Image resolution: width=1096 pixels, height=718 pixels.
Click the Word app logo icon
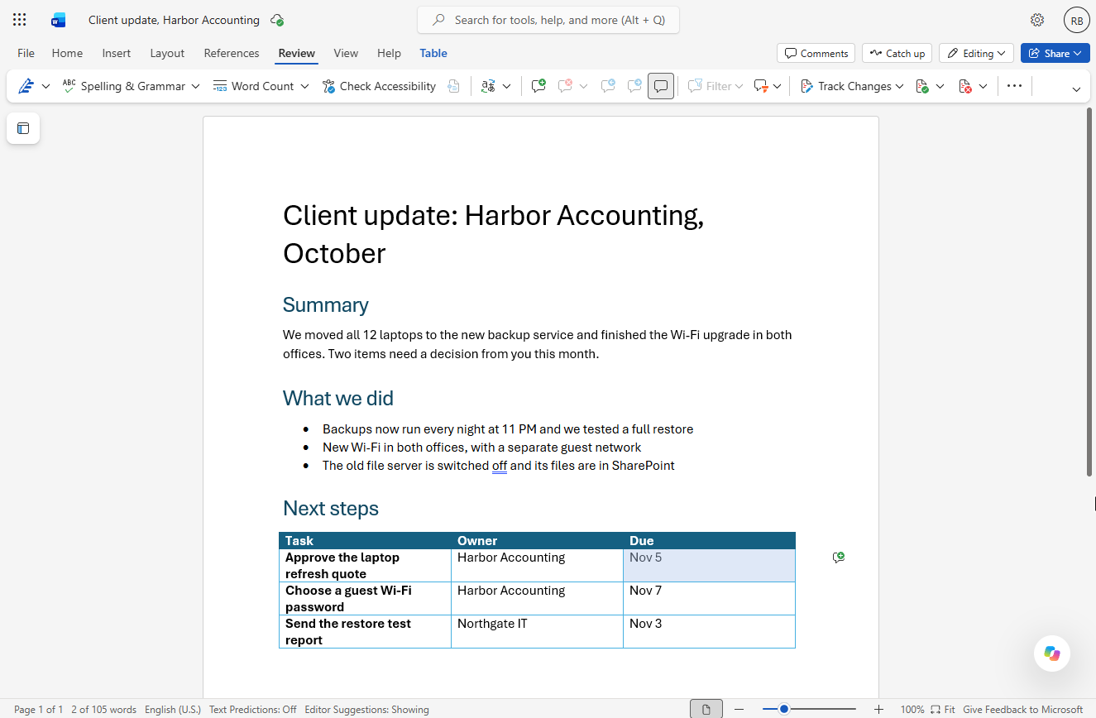pos(58,20)
